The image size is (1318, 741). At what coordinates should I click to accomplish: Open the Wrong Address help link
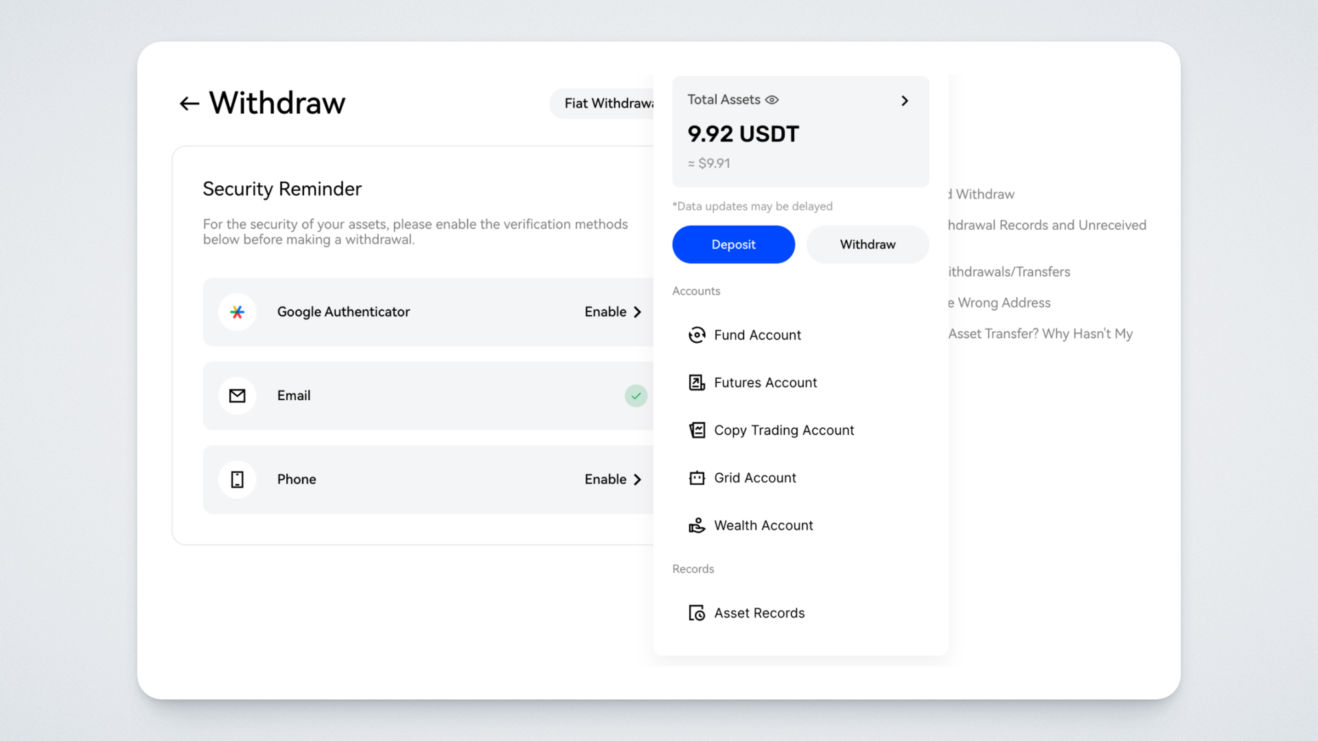pos(1002,303)
